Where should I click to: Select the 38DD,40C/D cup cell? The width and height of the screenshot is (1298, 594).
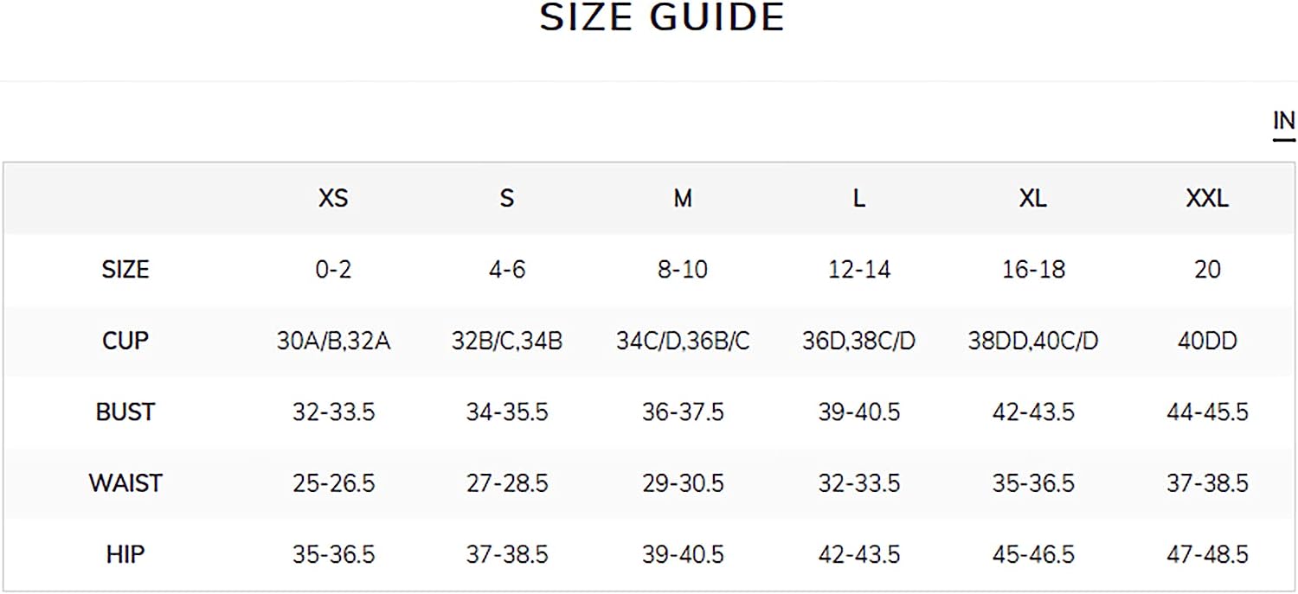coord(1032,342)
